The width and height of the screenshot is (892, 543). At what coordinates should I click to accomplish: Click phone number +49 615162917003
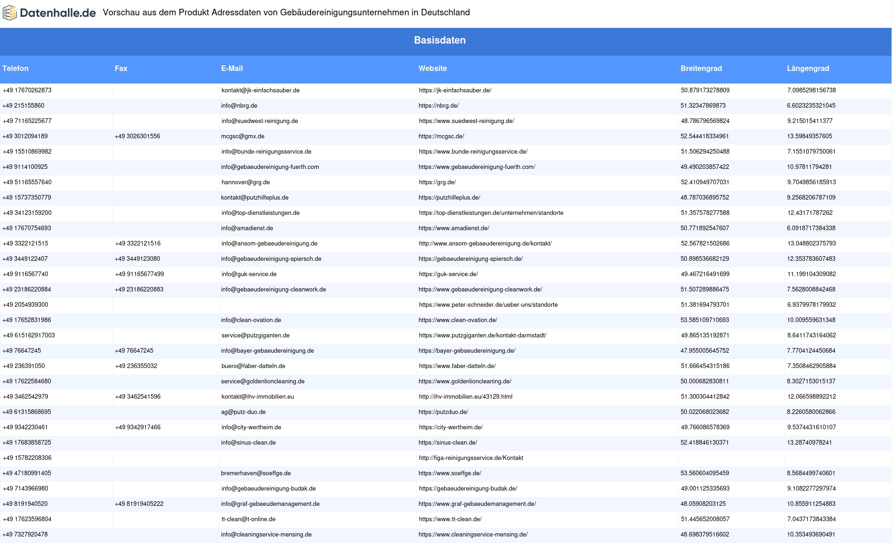(29, 336)
